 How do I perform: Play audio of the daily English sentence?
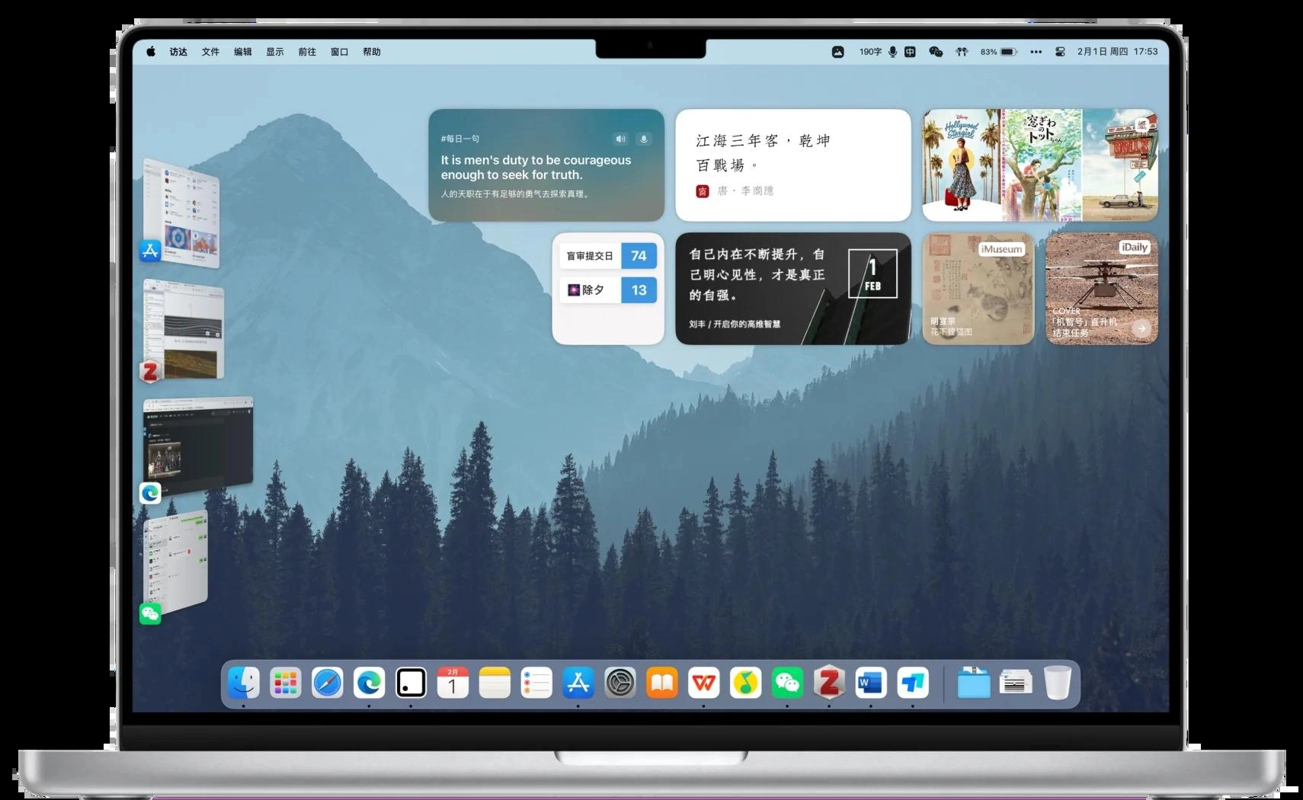(x=620, y=139)
